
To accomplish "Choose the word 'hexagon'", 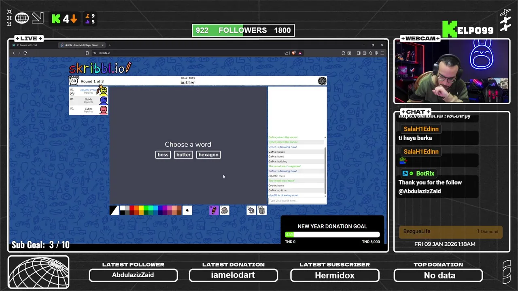I will pos(208,155).
